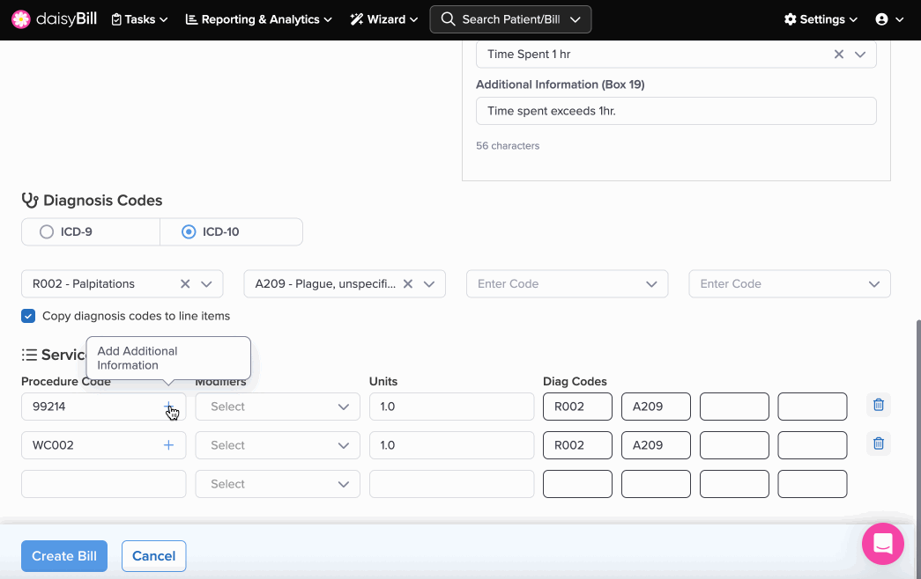Open the user account profile menu

pyautogui.click(x=888, y=19)
